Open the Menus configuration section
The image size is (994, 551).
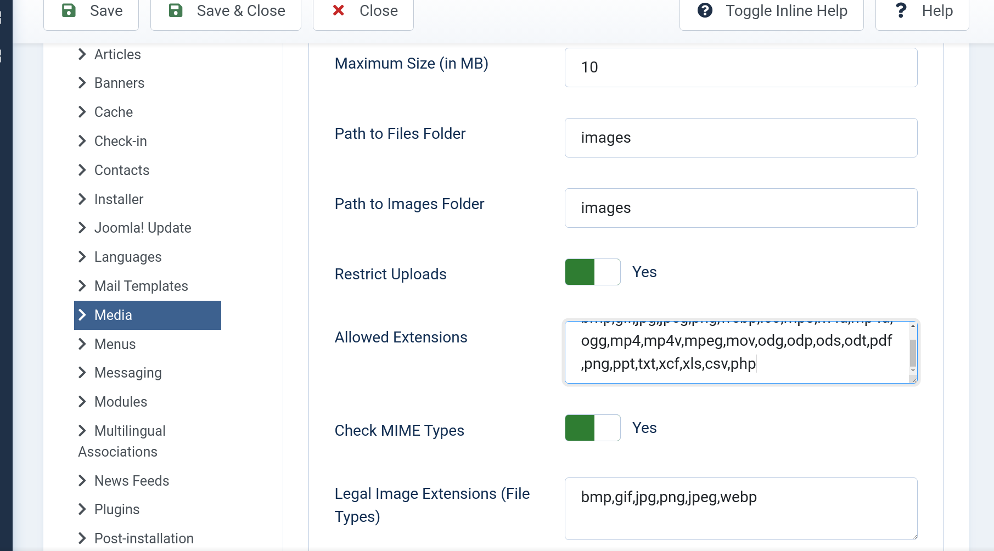(x=115, y=344)
